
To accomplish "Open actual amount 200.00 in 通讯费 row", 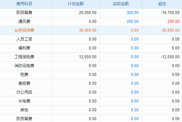I will 133,21.
